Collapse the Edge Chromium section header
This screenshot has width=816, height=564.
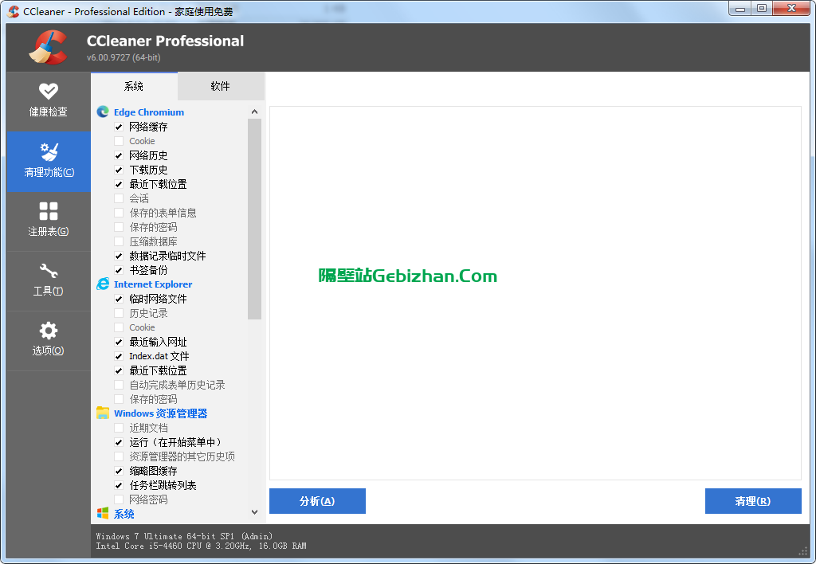[149, 112]
